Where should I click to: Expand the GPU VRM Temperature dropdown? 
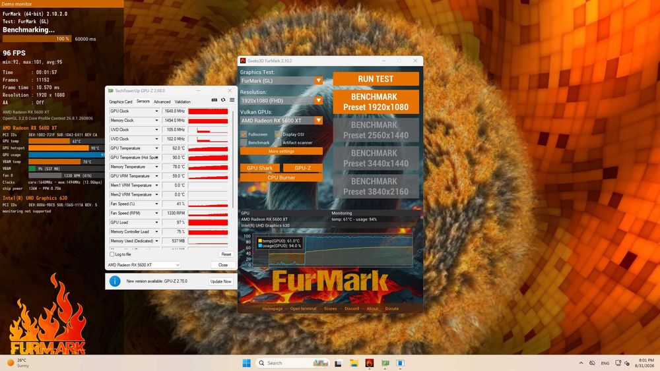(156, 176)
